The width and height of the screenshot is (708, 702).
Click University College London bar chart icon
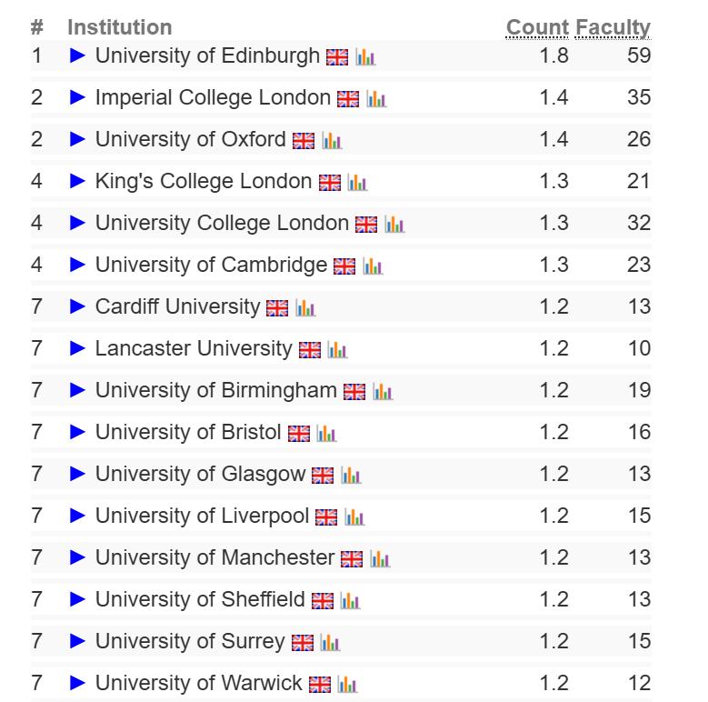[394, 225]
